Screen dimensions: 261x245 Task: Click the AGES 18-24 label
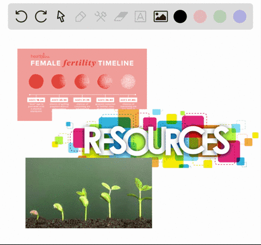pos(36,100)
